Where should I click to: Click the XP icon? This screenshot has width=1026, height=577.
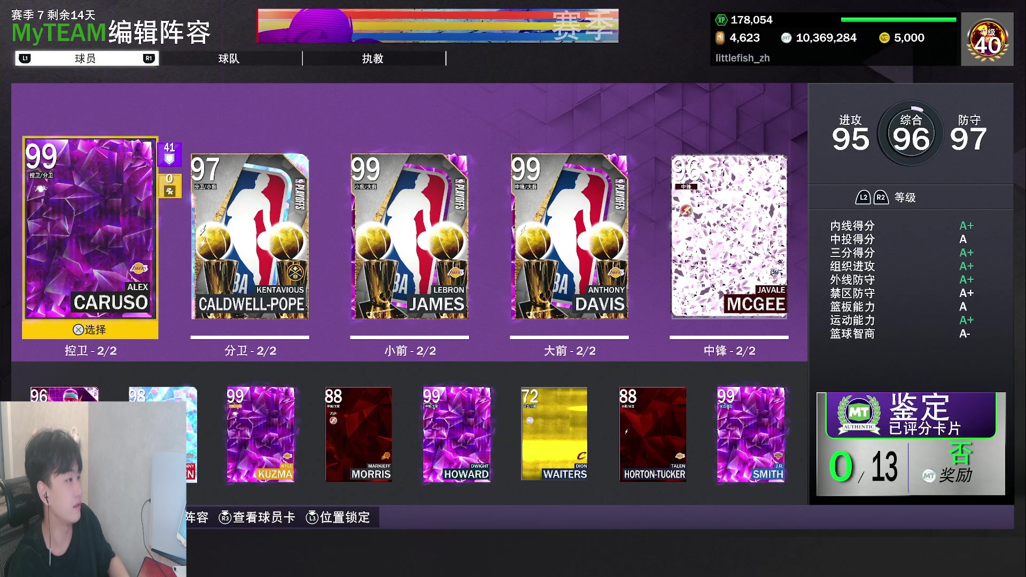[x=721, y=20]
